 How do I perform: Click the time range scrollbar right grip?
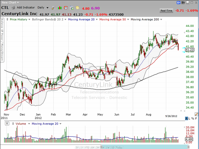click(188, 147)
